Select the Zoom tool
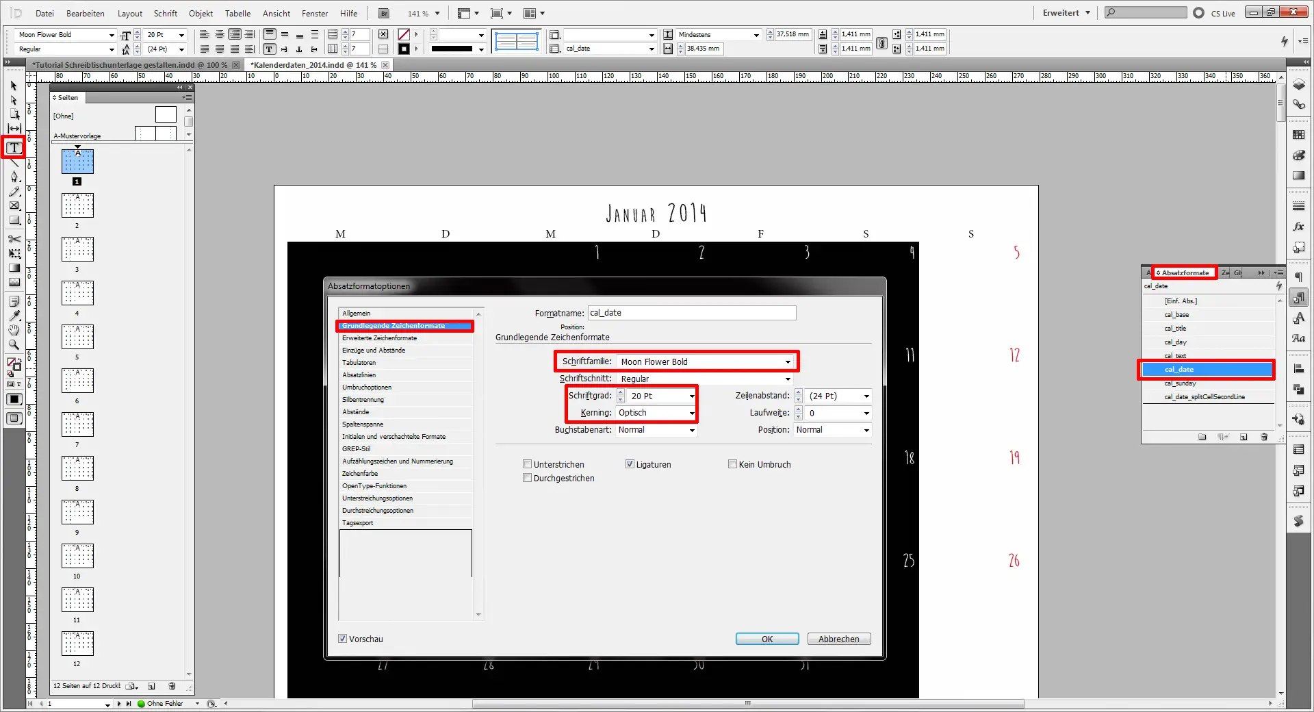 pos(13,344)
